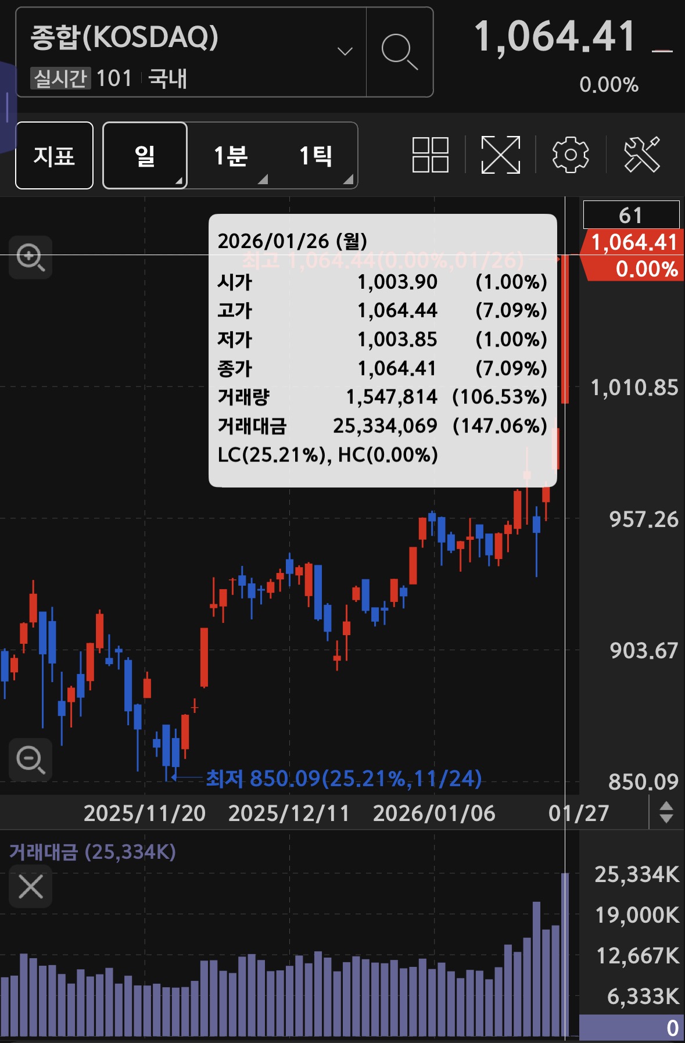The image size is (685, 1043).
Task: Open chart settings gear
Action: pos(570,155)
